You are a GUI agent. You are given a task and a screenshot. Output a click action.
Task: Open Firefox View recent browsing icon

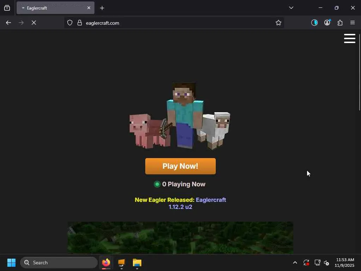pos(7,8)
